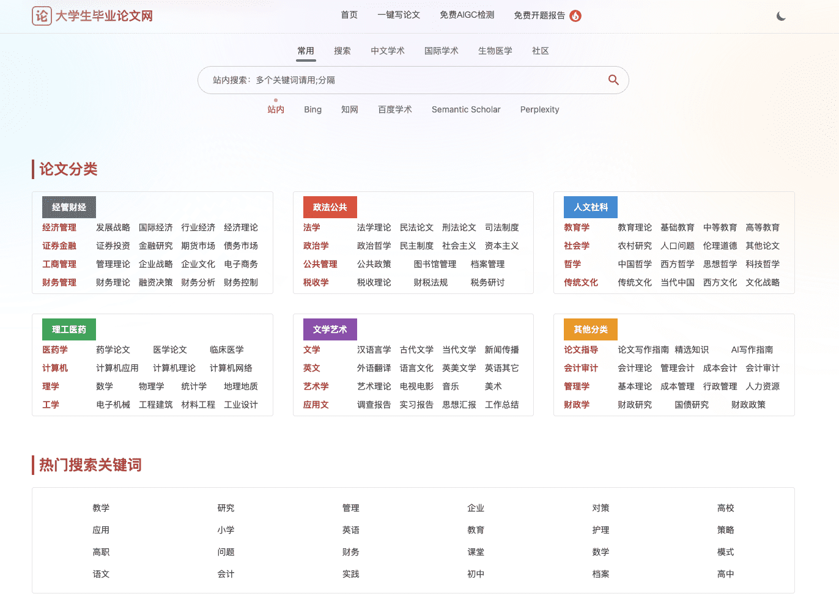Select Perplexity search engine option
This screenshot has height=610, width=839.
click(539, 109)
